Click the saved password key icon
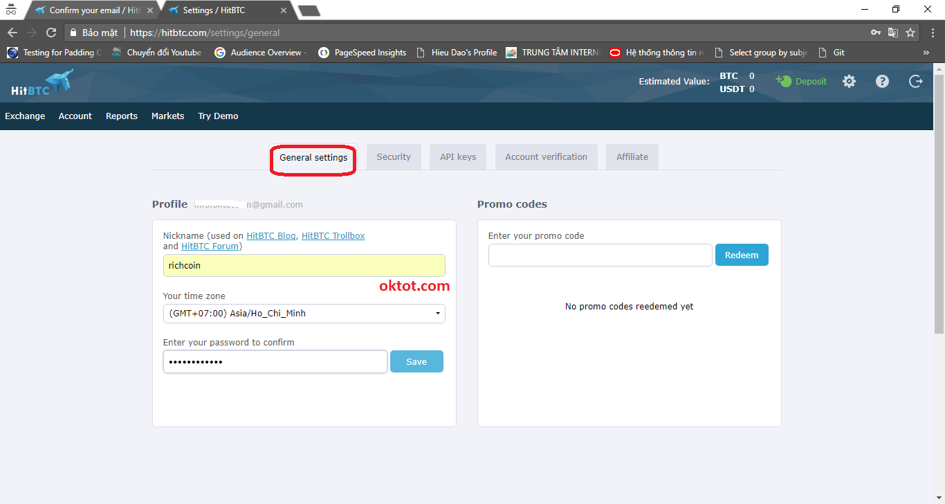 (x=875, y=33)
